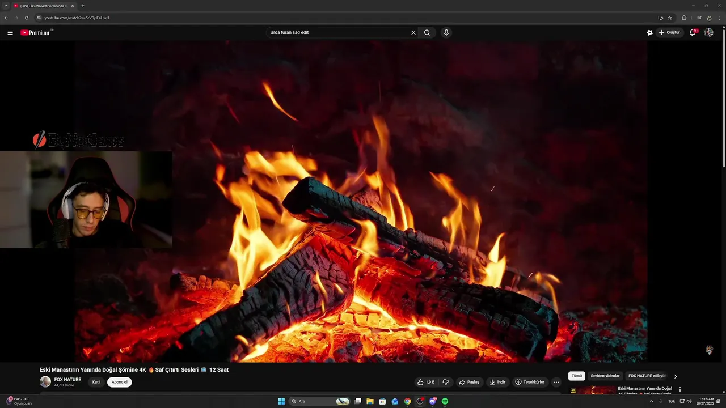Screen dimensions: 726x408
Task: Subscribe using the Abone ol button
Action: click(x=120, y=382)
